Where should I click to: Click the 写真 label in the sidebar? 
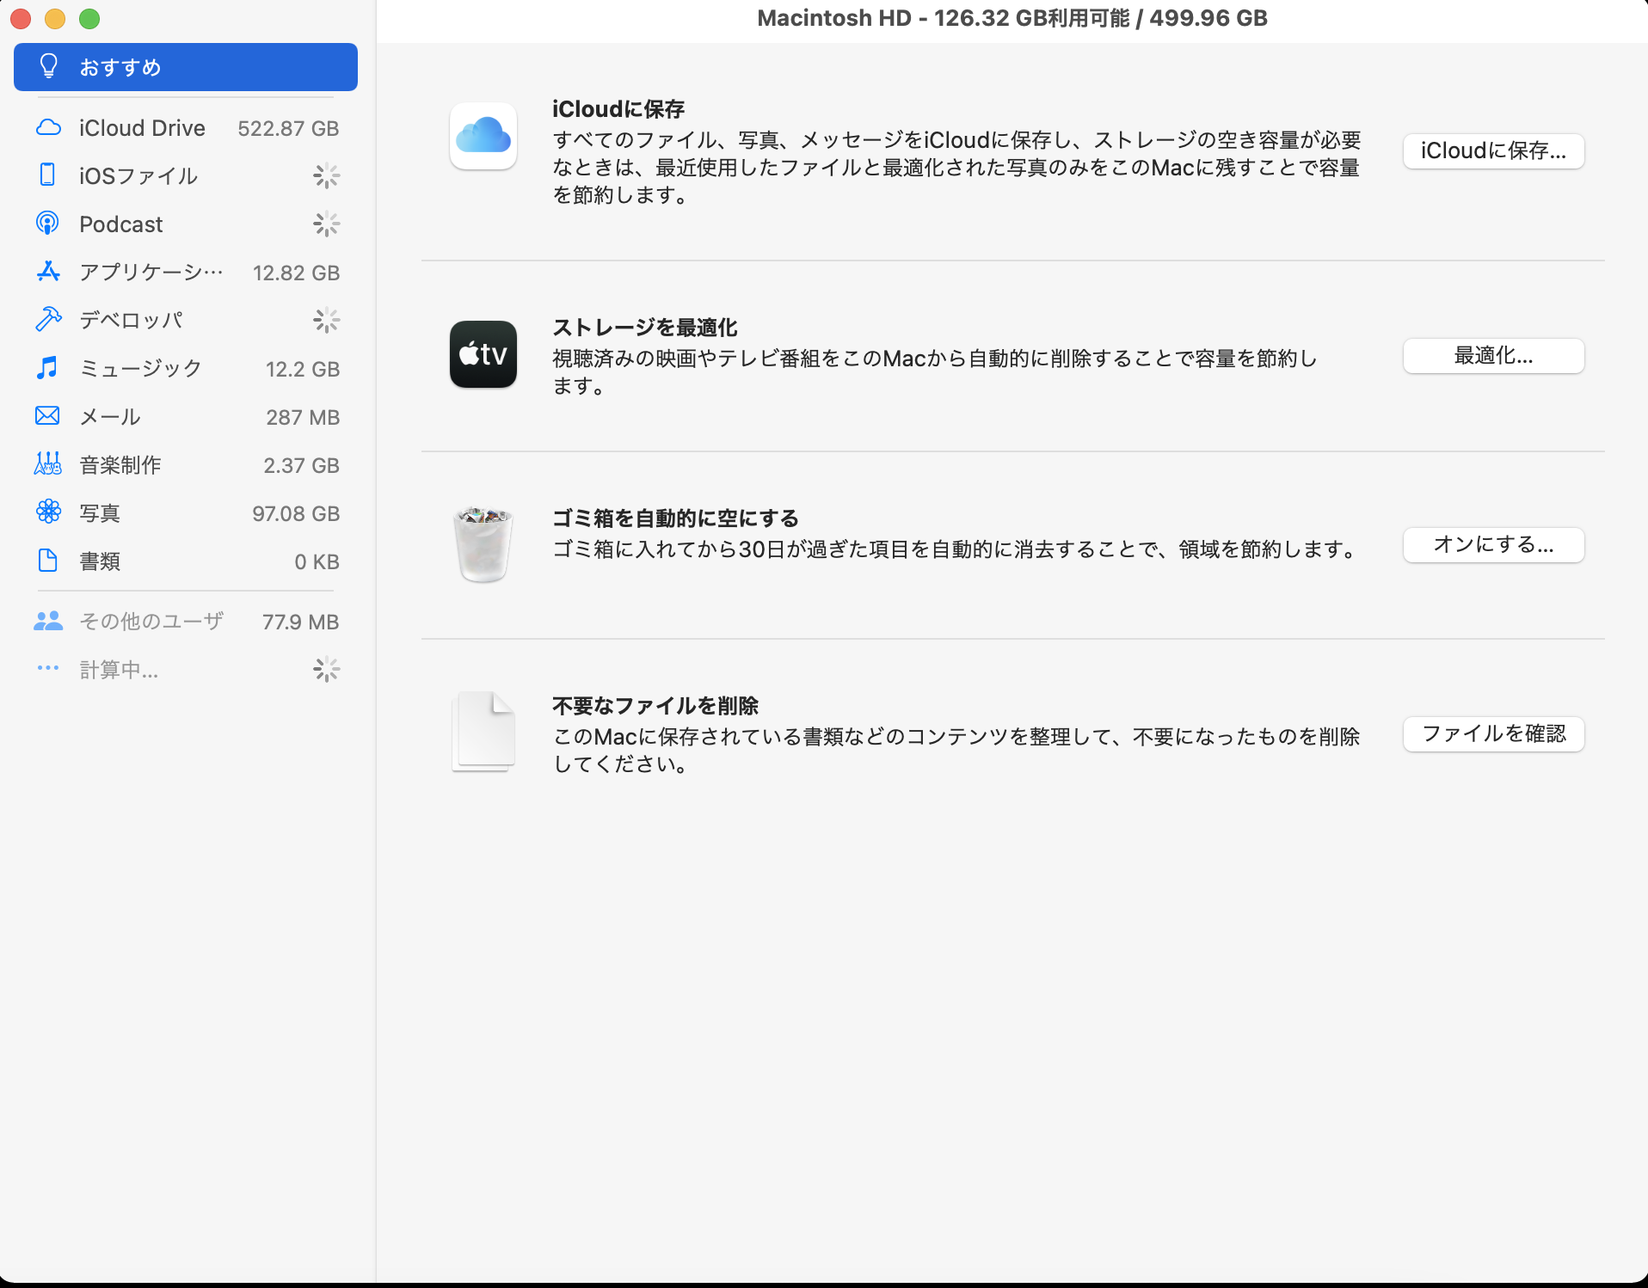(x=100, y=513)
